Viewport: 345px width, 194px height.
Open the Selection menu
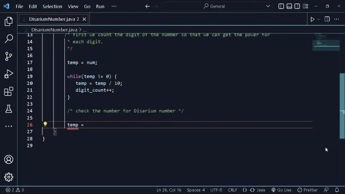click(x=52, y=6)
